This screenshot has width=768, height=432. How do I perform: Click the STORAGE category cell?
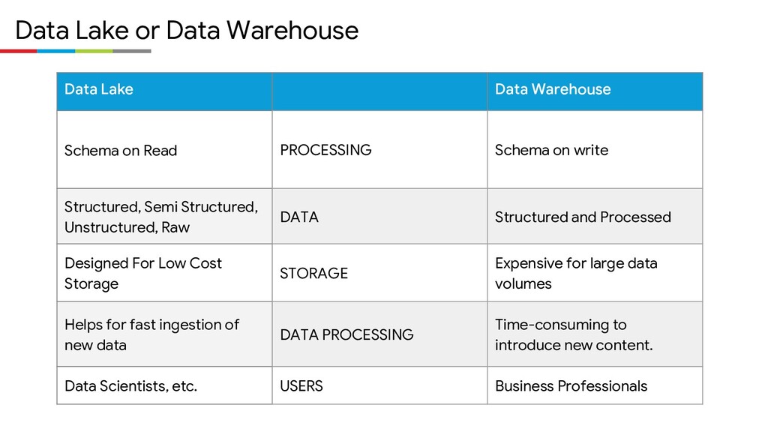[x=379, y=273]
